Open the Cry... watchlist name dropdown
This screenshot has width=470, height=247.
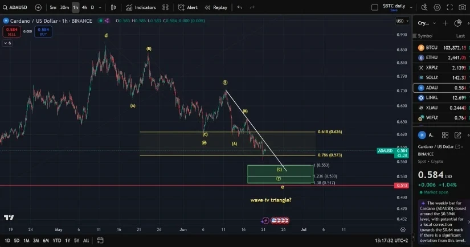(x=427, y=23)
